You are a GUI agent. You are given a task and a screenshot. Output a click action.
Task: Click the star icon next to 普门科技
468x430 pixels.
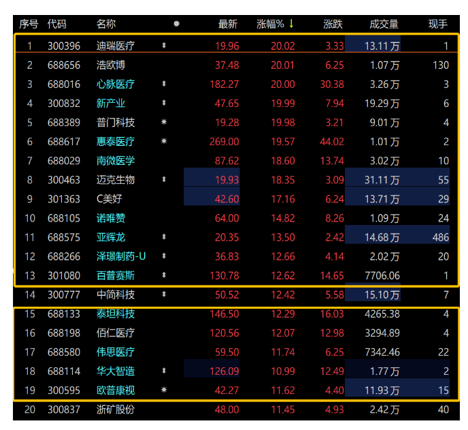(163, 123)
